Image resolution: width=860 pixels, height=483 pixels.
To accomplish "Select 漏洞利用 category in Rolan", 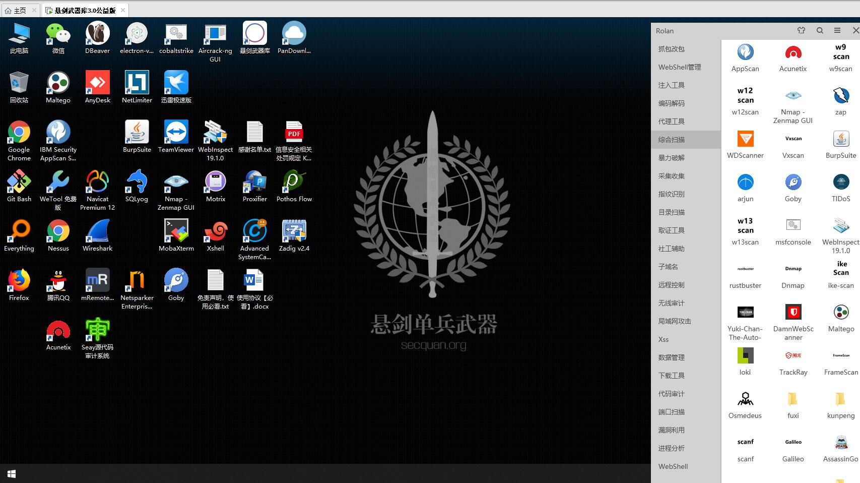I will click(x=686, y=430).
